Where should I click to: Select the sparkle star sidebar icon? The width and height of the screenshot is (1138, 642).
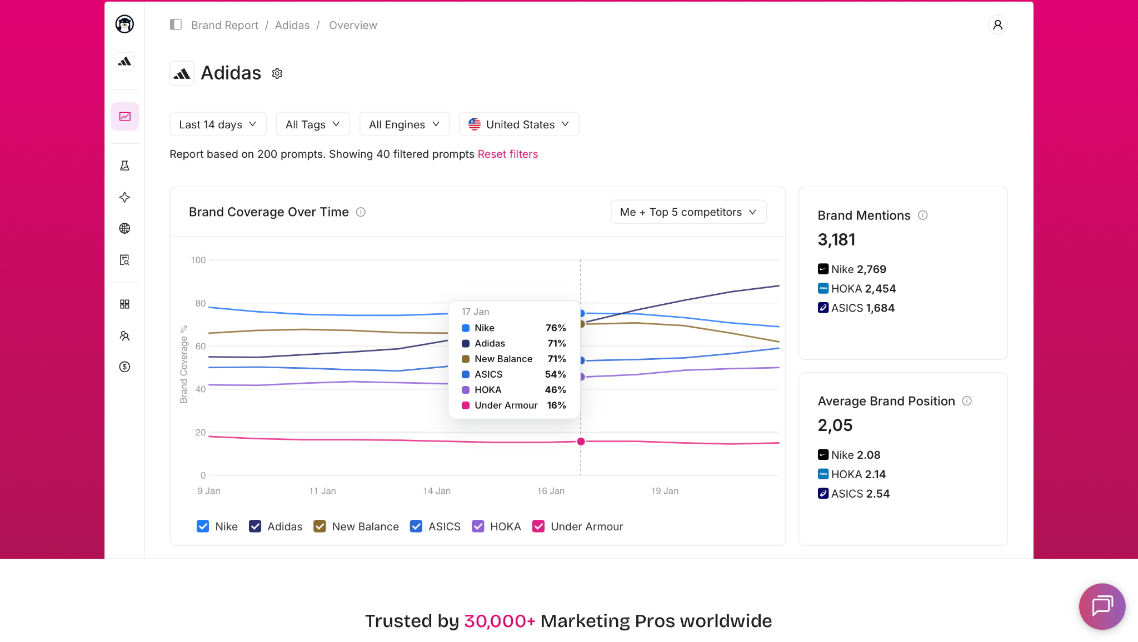[x=124, y=197]
